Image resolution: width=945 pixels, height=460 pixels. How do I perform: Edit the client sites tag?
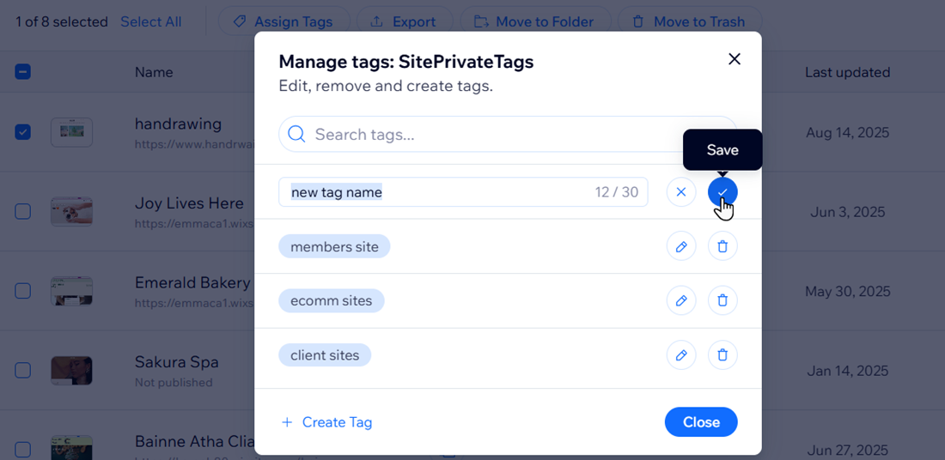pyautogui.click(x=681, y=354)
